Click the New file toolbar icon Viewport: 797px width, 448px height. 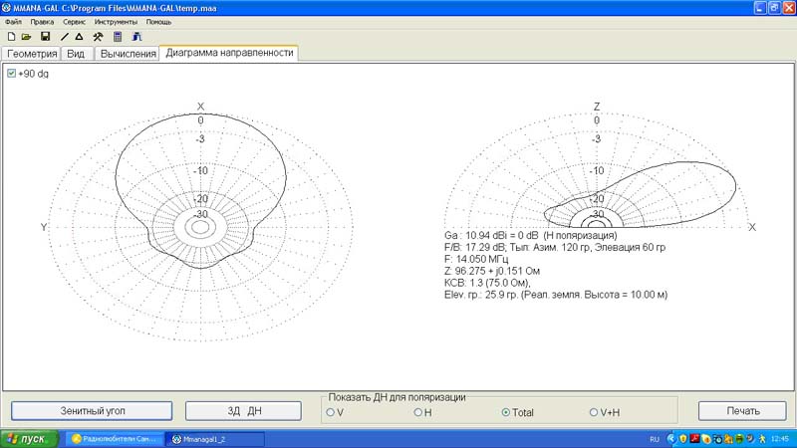11,36
